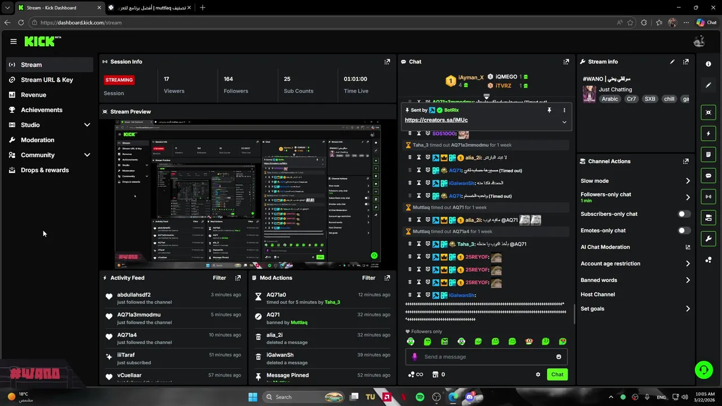Open chat settings gear icon
Viewport: 722px width, 406px height.
point(538,374)
